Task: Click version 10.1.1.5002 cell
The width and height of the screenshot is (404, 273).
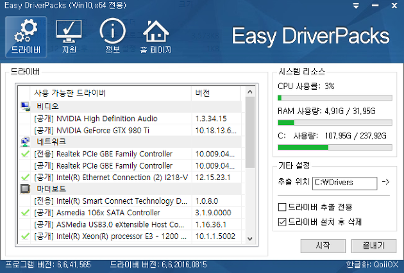Action: (215, 236)
